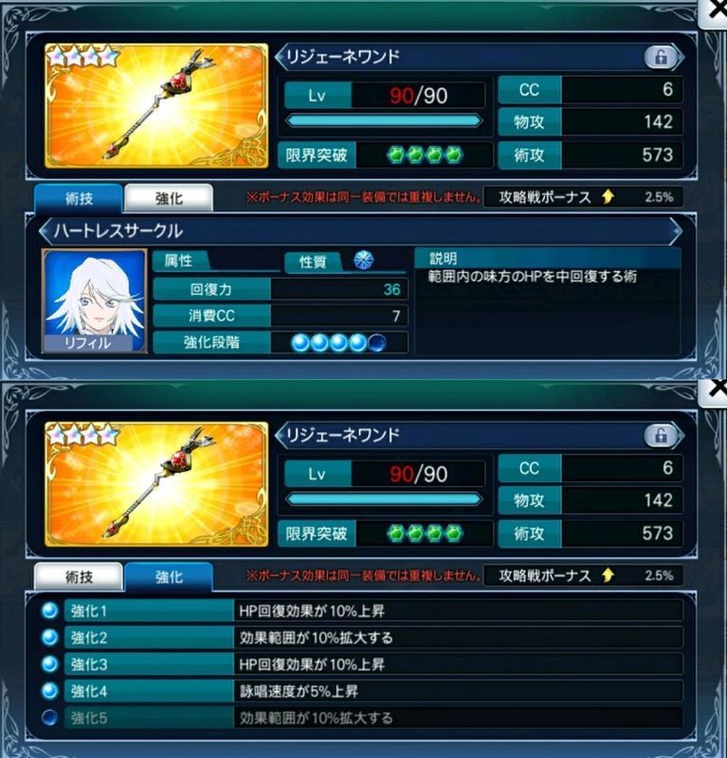Click the yellow arrow 攻略戦ボーナス icon in upper panel
The width and height of the screenshot is (727, 758).
[608, 197]
